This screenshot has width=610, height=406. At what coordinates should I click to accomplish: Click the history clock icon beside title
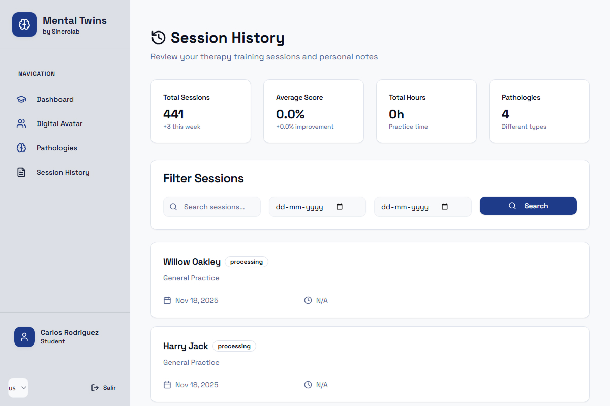pyautogui.click(x=159, y=38)
